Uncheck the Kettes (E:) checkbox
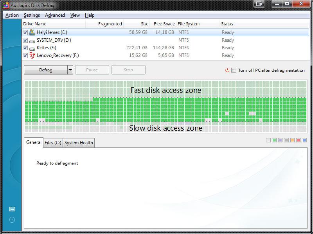This screenshot has width=313, height=234. tap(25, 48)
